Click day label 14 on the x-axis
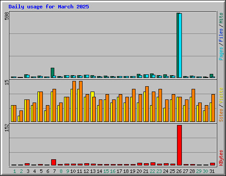The width and height of the screenshot is (226, 176). pyautogui.click(x=99, y=171)
